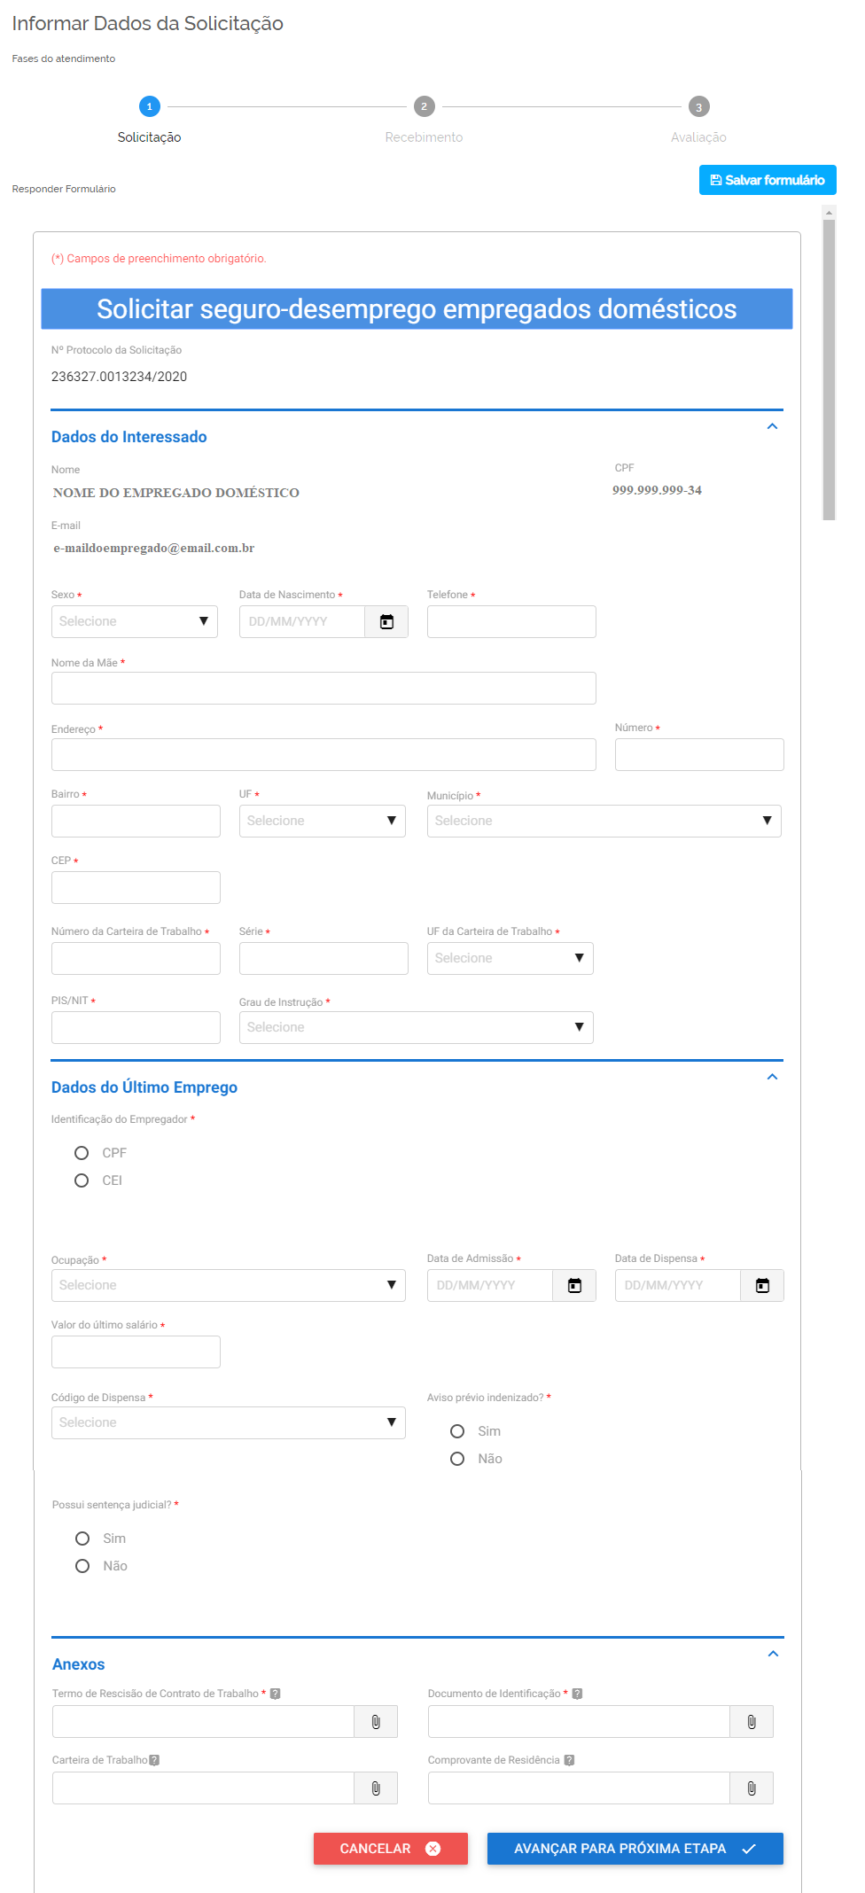Go to step 3 Avaliação
This screenshot has width=865, height=1893.
tap(698, 107)
